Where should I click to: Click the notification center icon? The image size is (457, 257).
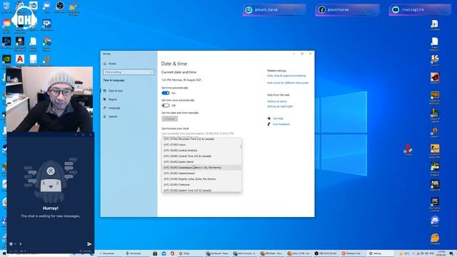click(x=451, y=253)
